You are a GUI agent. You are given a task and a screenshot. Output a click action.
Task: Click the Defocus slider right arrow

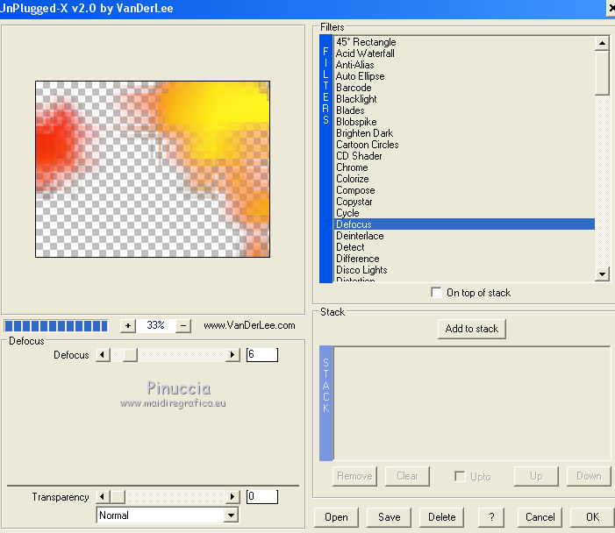(x=232, y=355)
